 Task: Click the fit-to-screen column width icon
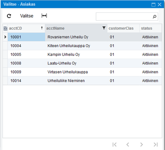point(44,16)
